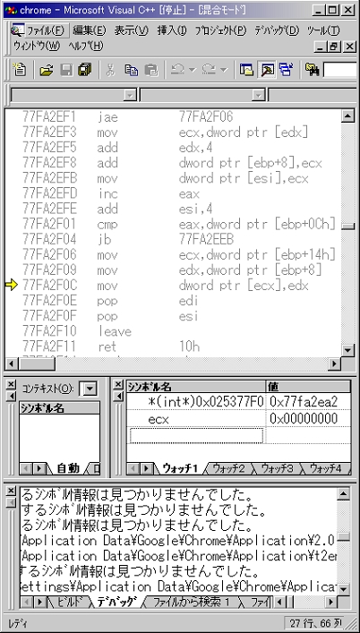Open the コンテキスト dropdown
360x633 pixels.
[x=90, y=389]
